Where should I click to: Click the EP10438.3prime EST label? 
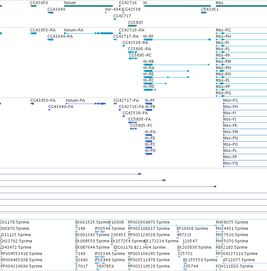pos(192,229)
